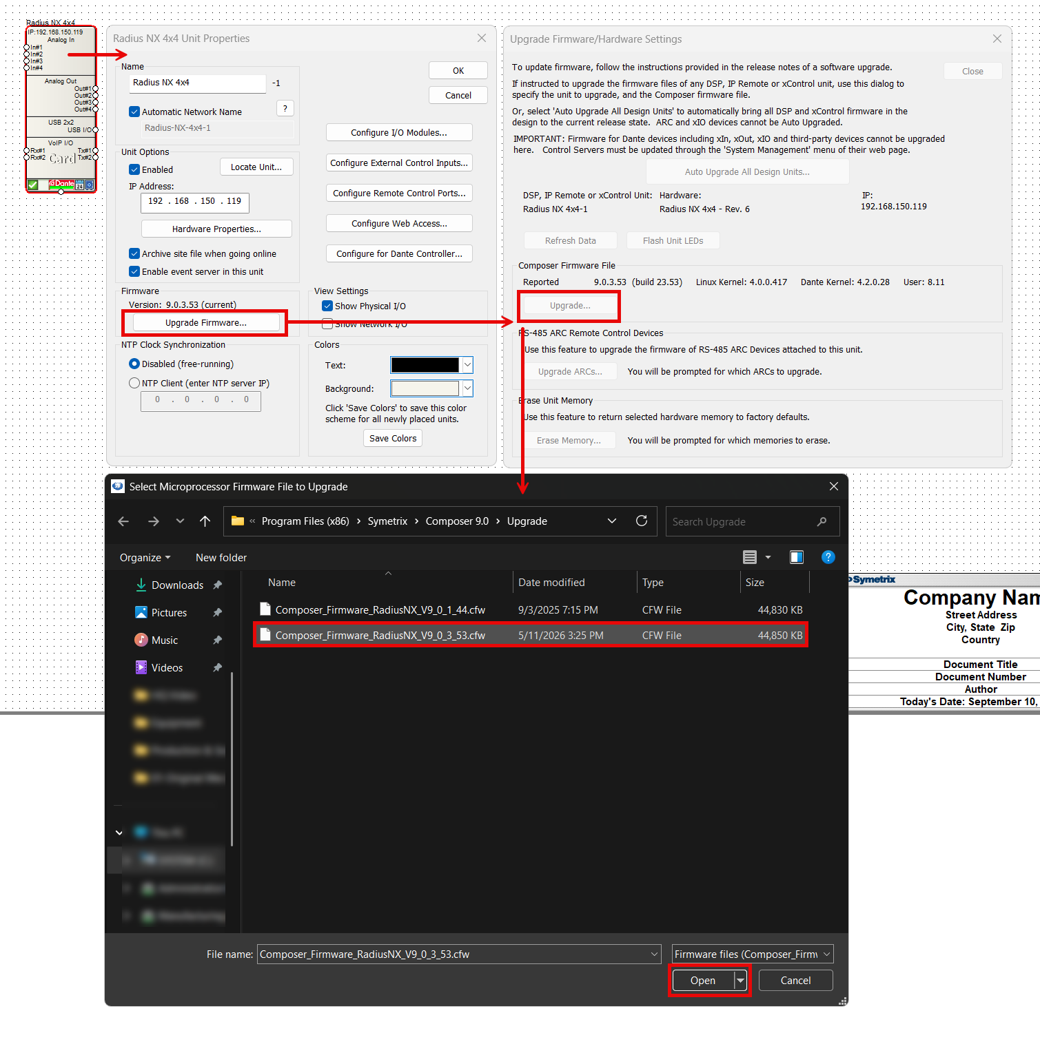The height and width of the screenshot is (1044, 1040).
Task: Toggle Automatic Network Name checkbox
Action: [134, 112]
